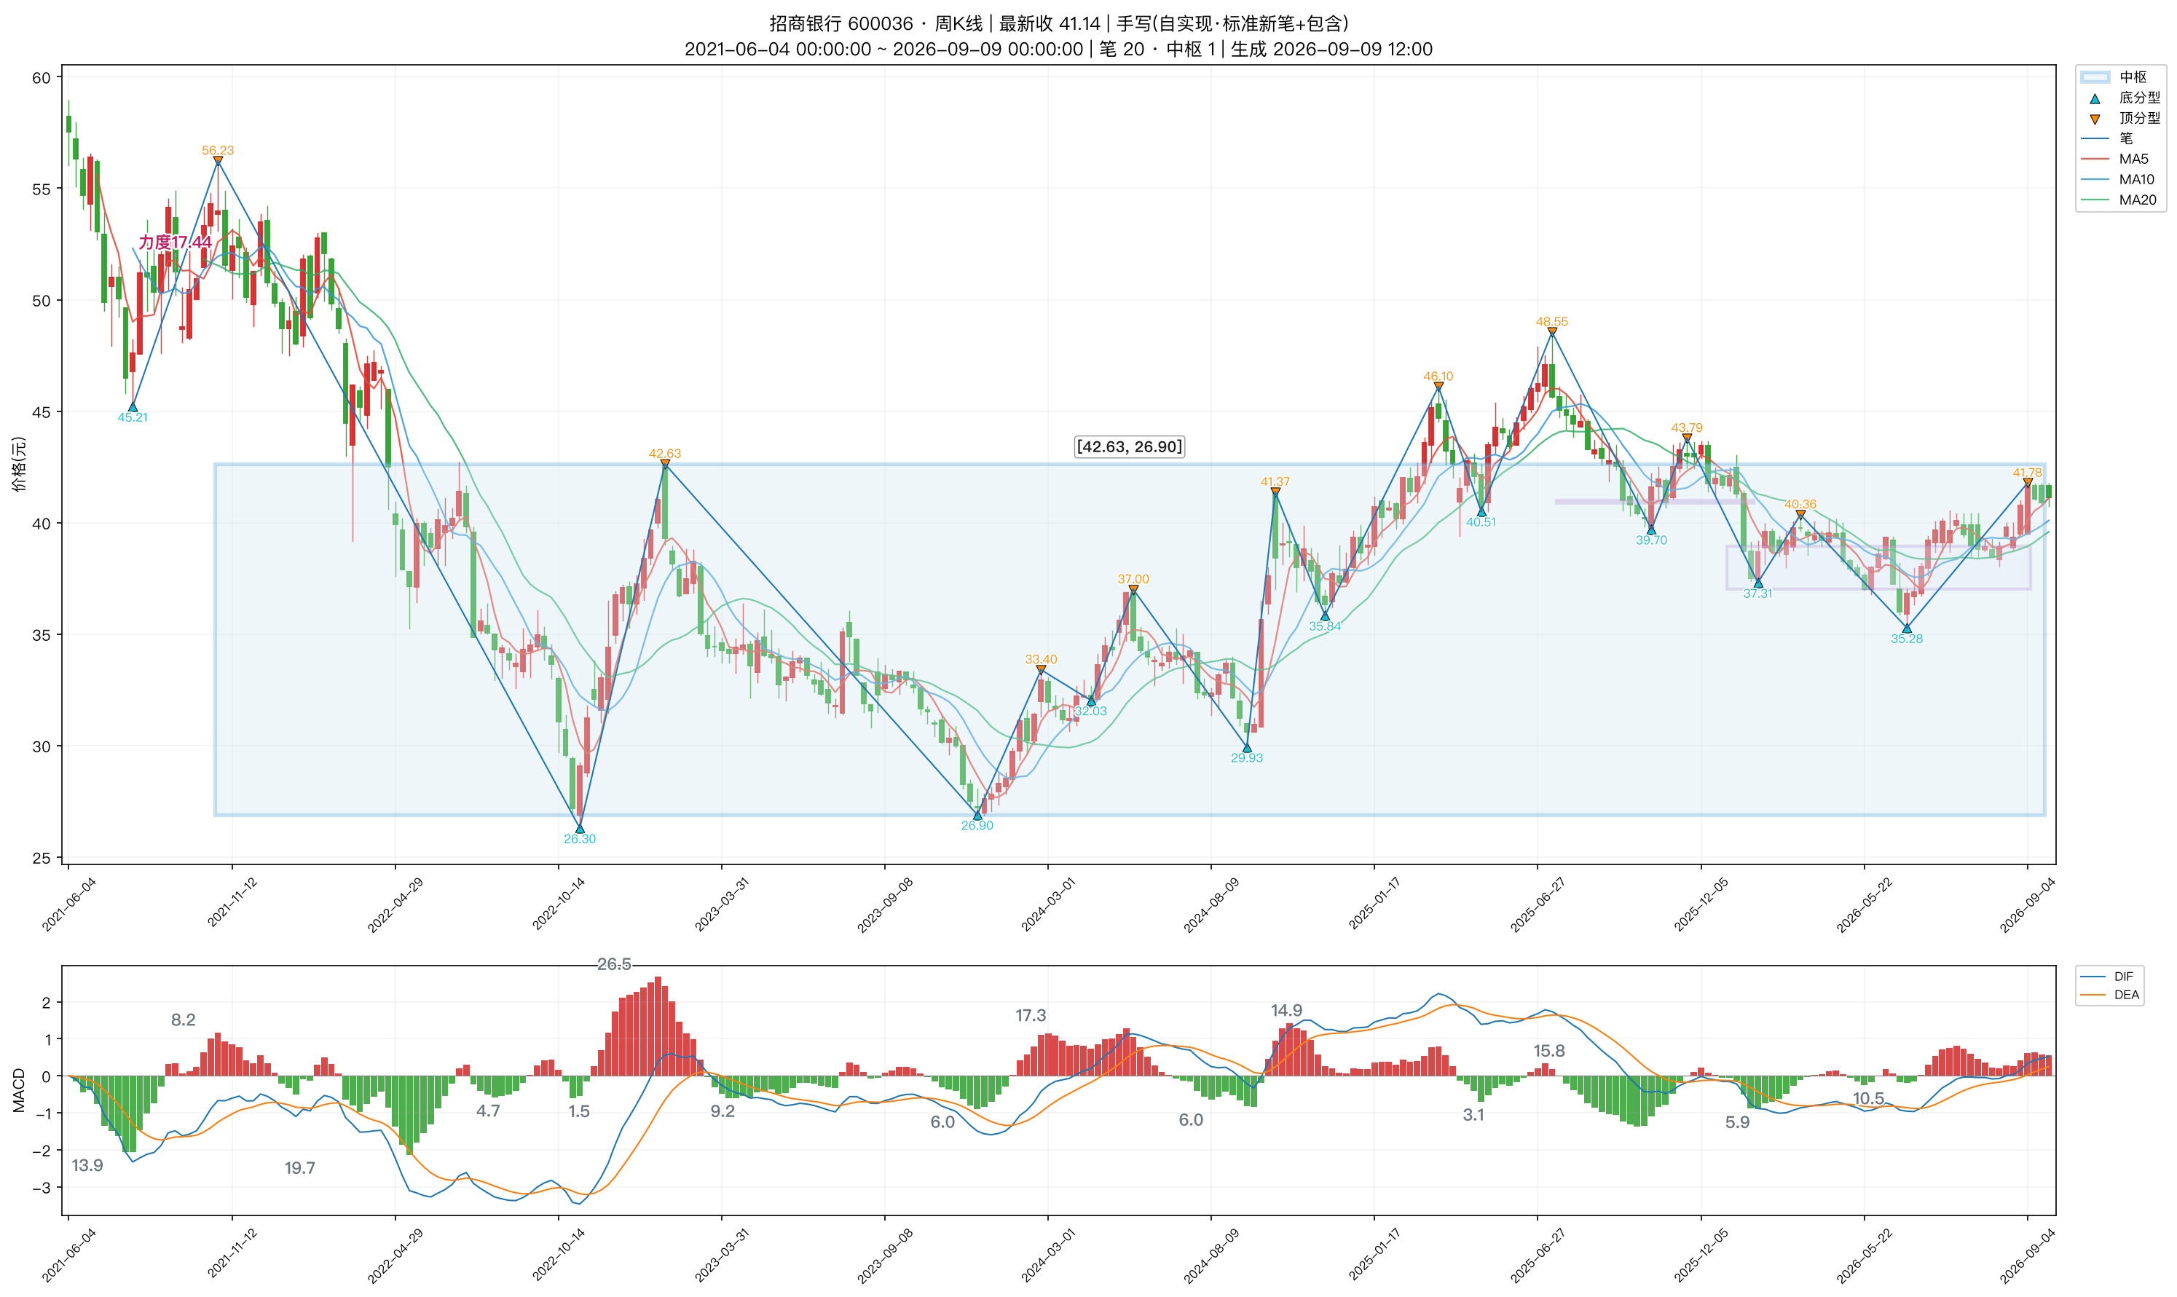The height and width of the screenshot is (1297, 2177).
Task: Click the DIF entry in MACD legend
Action: point(2107,977)
